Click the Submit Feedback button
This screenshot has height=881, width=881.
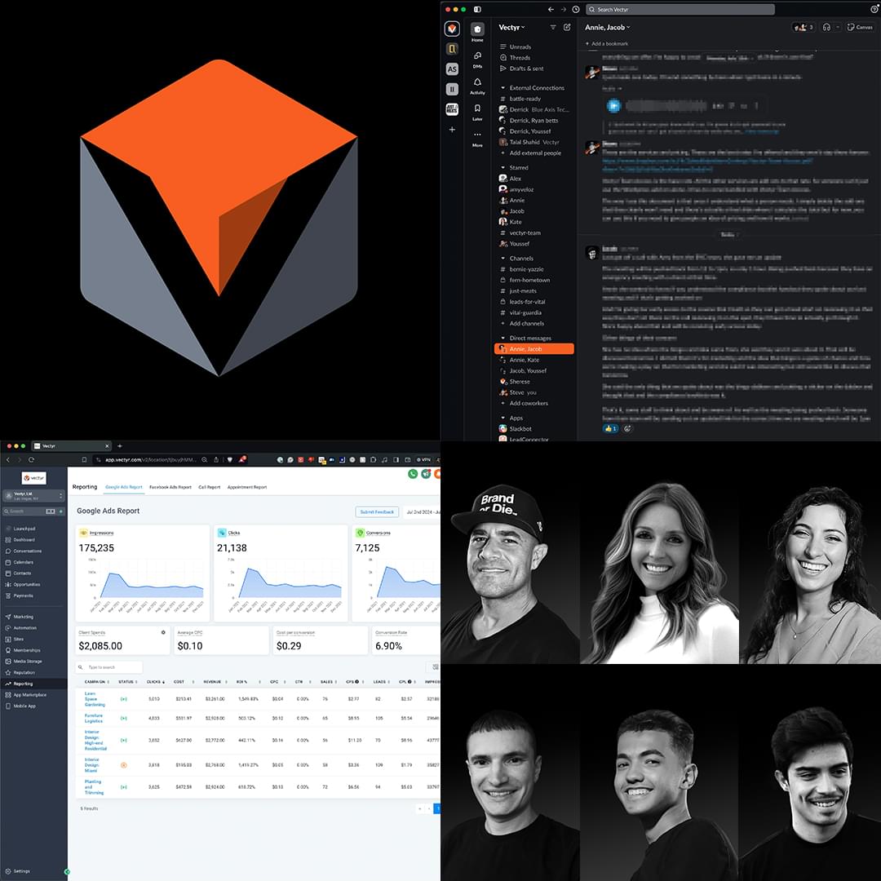pos(377,511)
